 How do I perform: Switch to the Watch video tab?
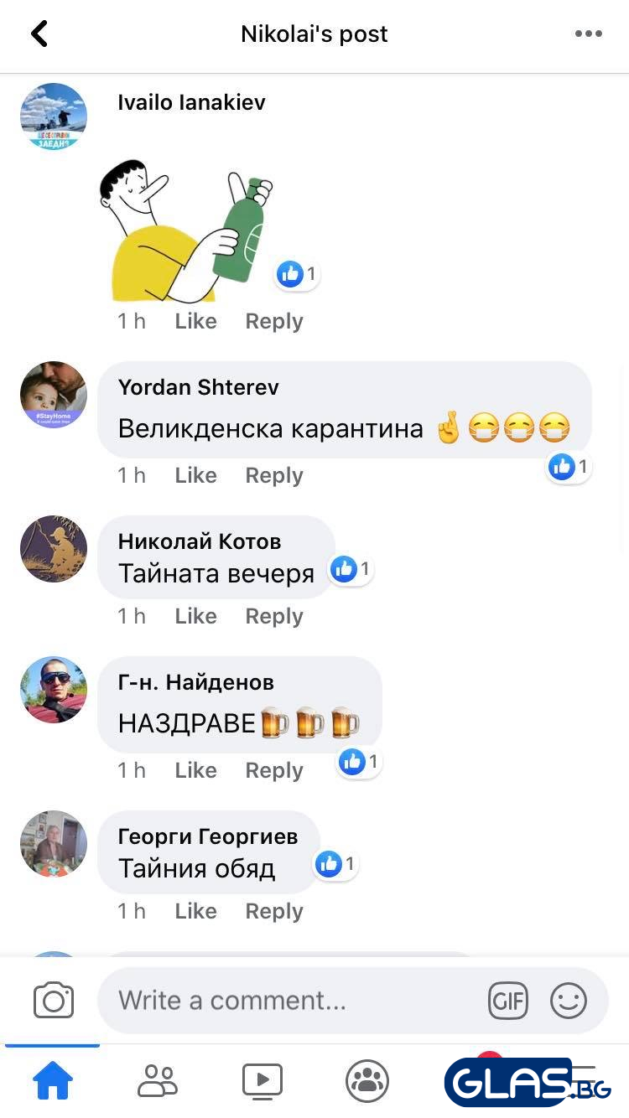[263, 1081]
